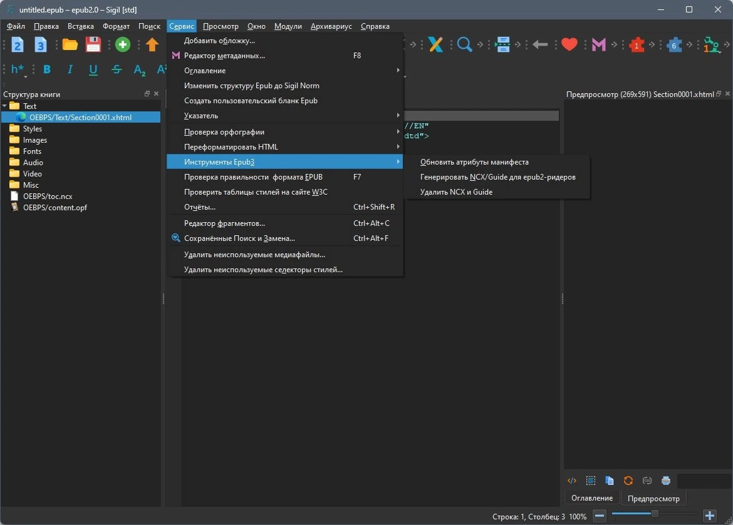
Task: Toggle bold formatting
Action: point(47,69)
